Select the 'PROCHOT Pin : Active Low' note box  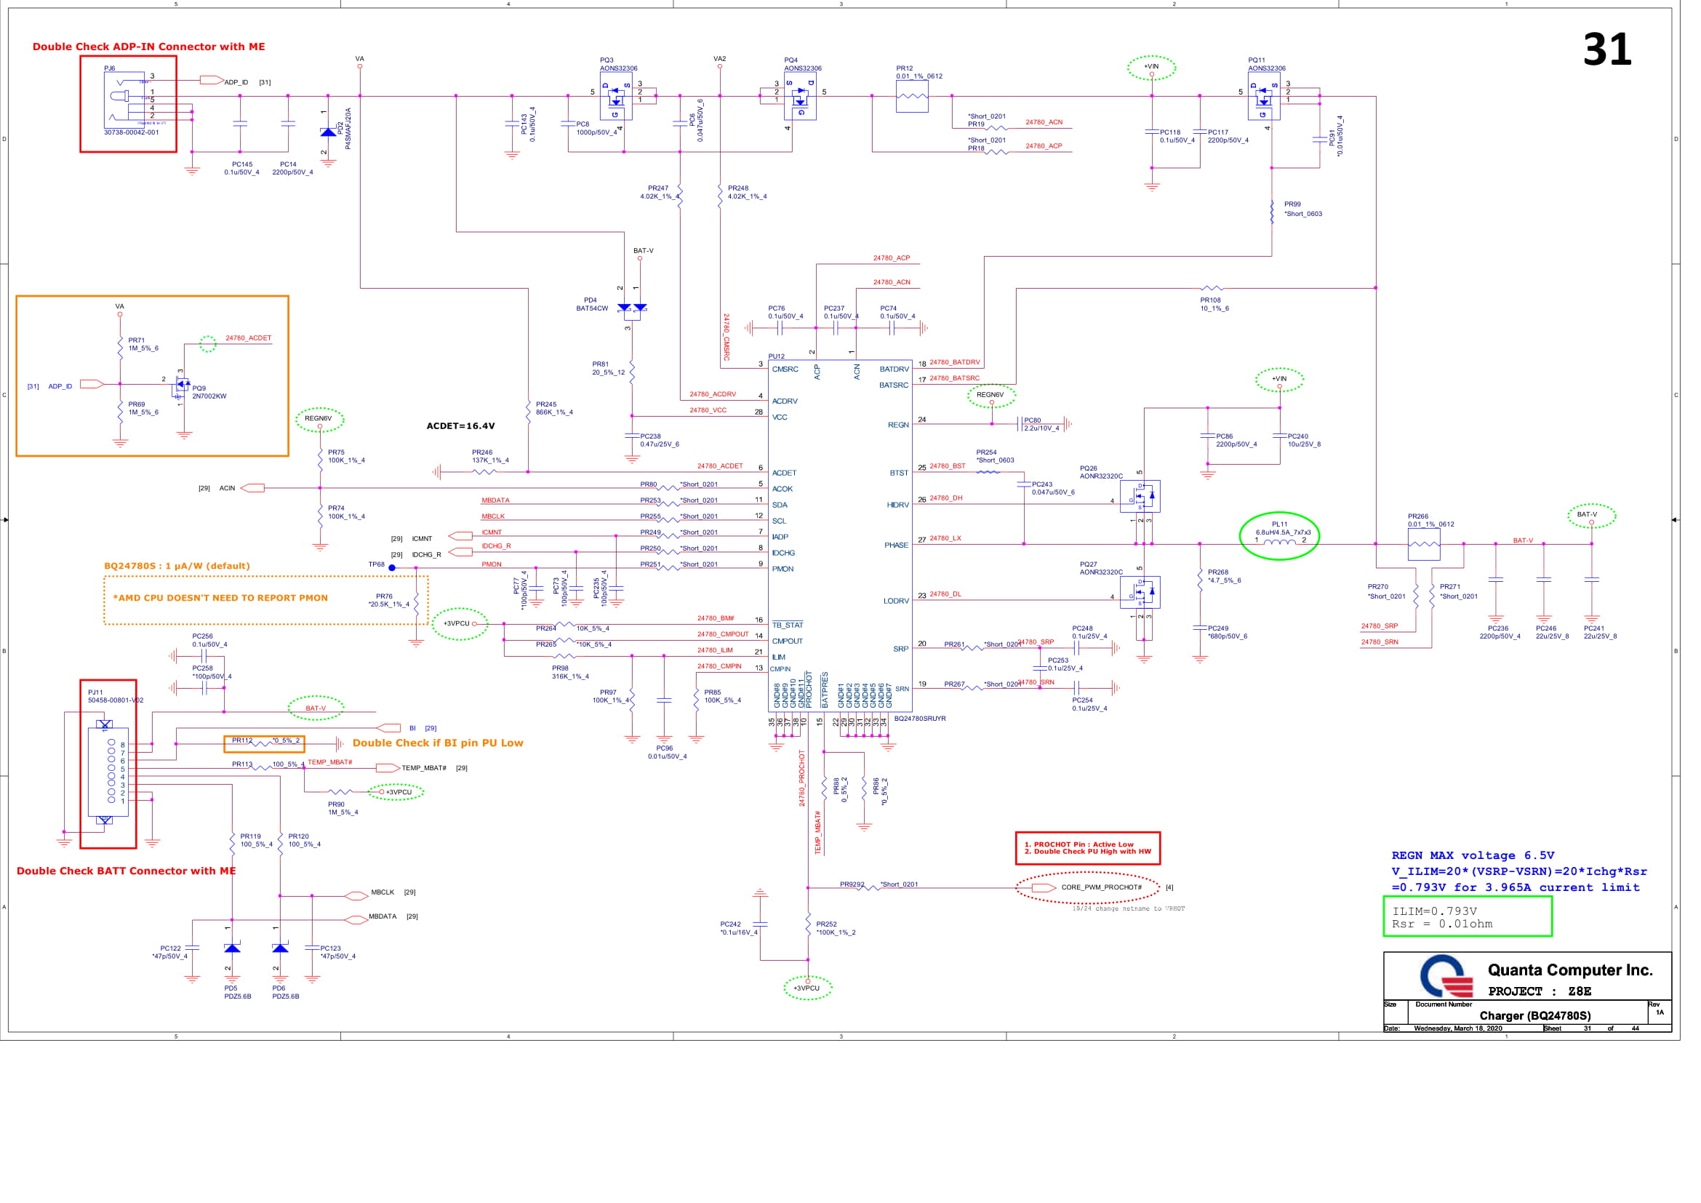(1086, 848)
